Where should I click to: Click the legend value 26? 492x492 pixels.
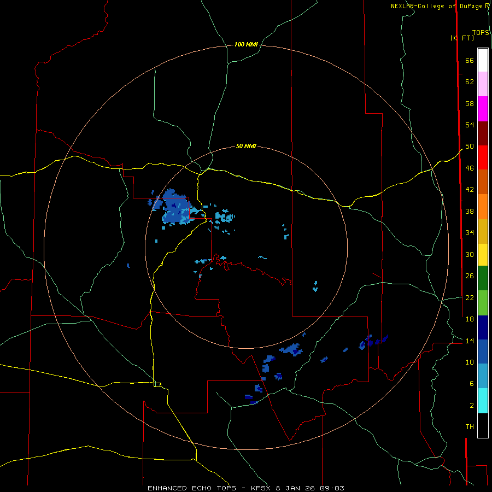click(470, 276)
